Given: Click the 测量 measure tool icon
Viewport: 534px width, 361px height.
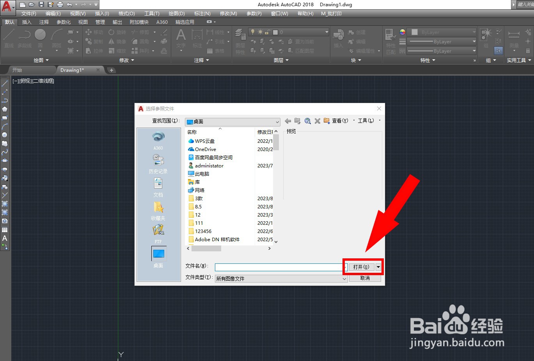Looking at the screenshot, I should [514, 38].
